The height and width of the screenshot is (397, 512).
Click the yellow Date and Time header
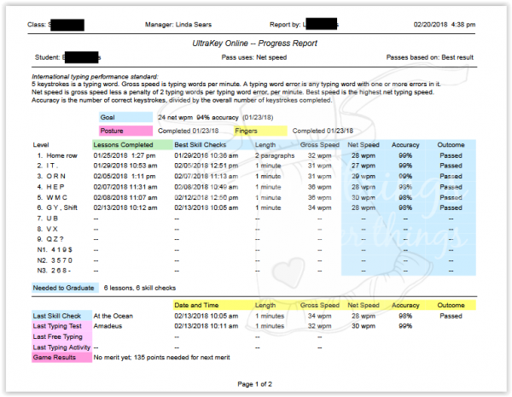tap(198, 305)
